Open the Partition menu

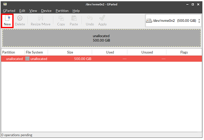[x=62, y=11]
